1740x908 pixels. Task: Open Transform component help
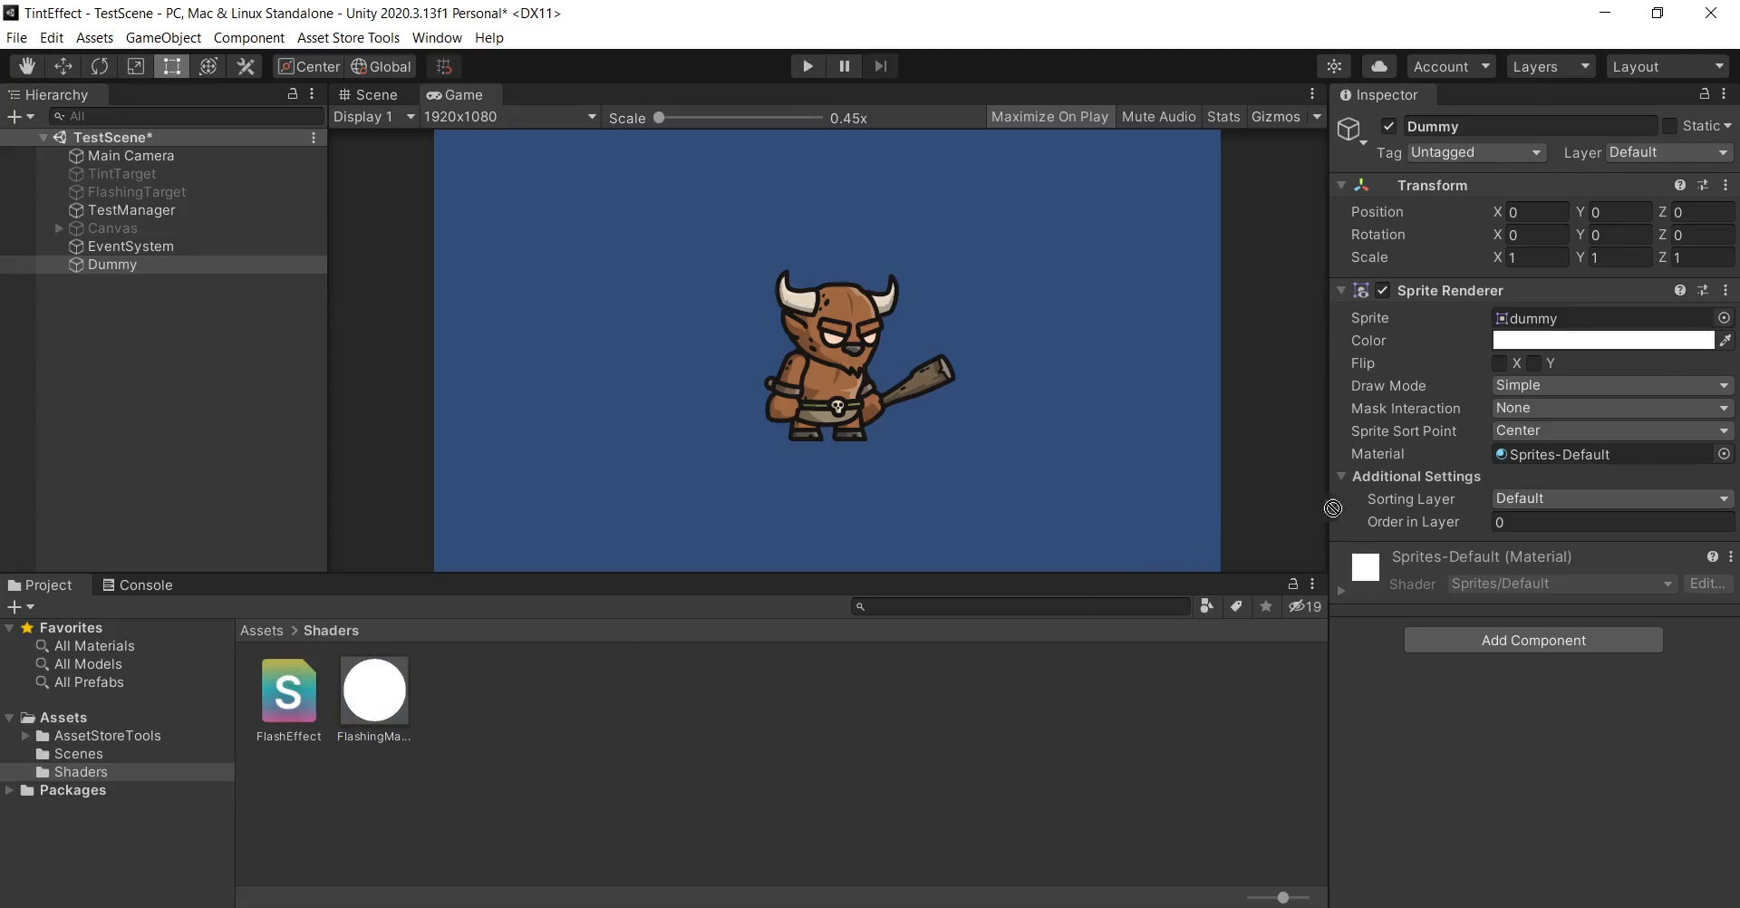click(x=1680, y=185)
